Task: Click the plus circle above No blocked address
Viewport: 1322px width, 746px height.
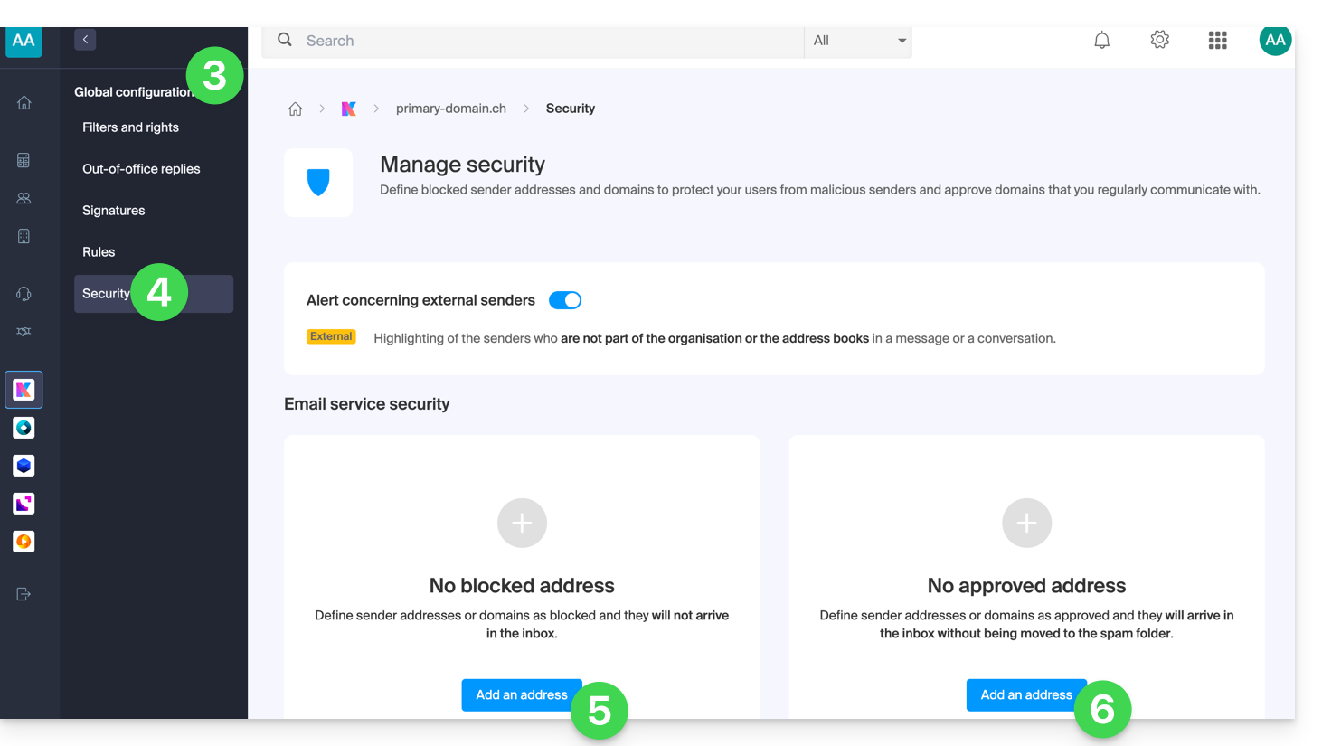Action: click(522, 523)
